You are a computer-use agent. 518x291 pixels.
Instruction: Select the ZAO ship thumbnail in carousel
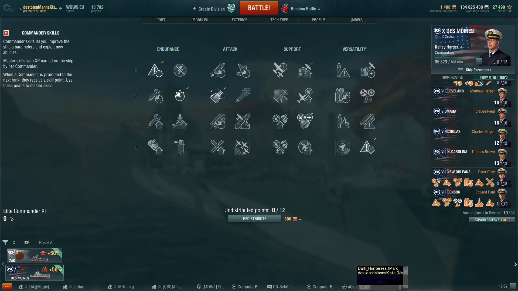point(34,256)
